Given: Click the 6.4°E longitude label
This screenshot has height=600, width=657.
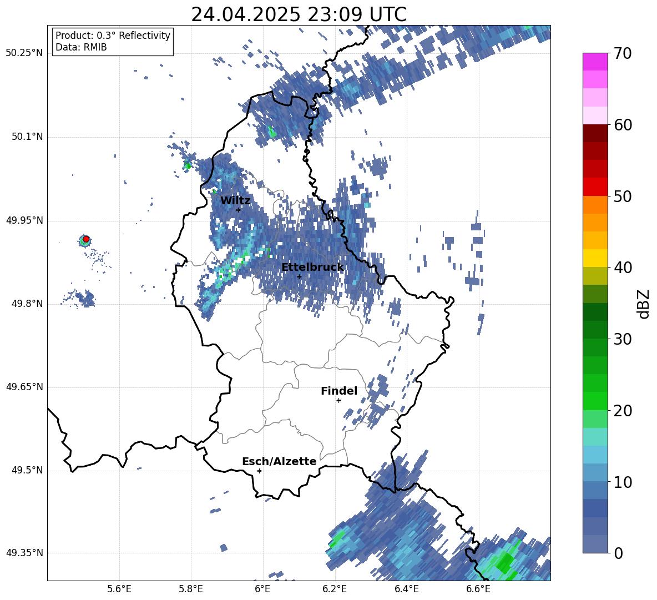Looking at the screenshot, I should click(x=406, y=589).
